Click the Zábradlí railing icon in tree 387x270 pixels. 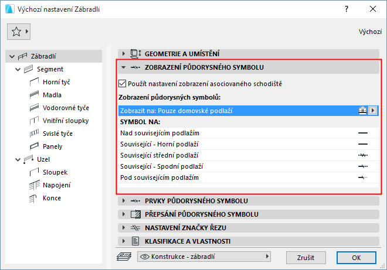22,56
